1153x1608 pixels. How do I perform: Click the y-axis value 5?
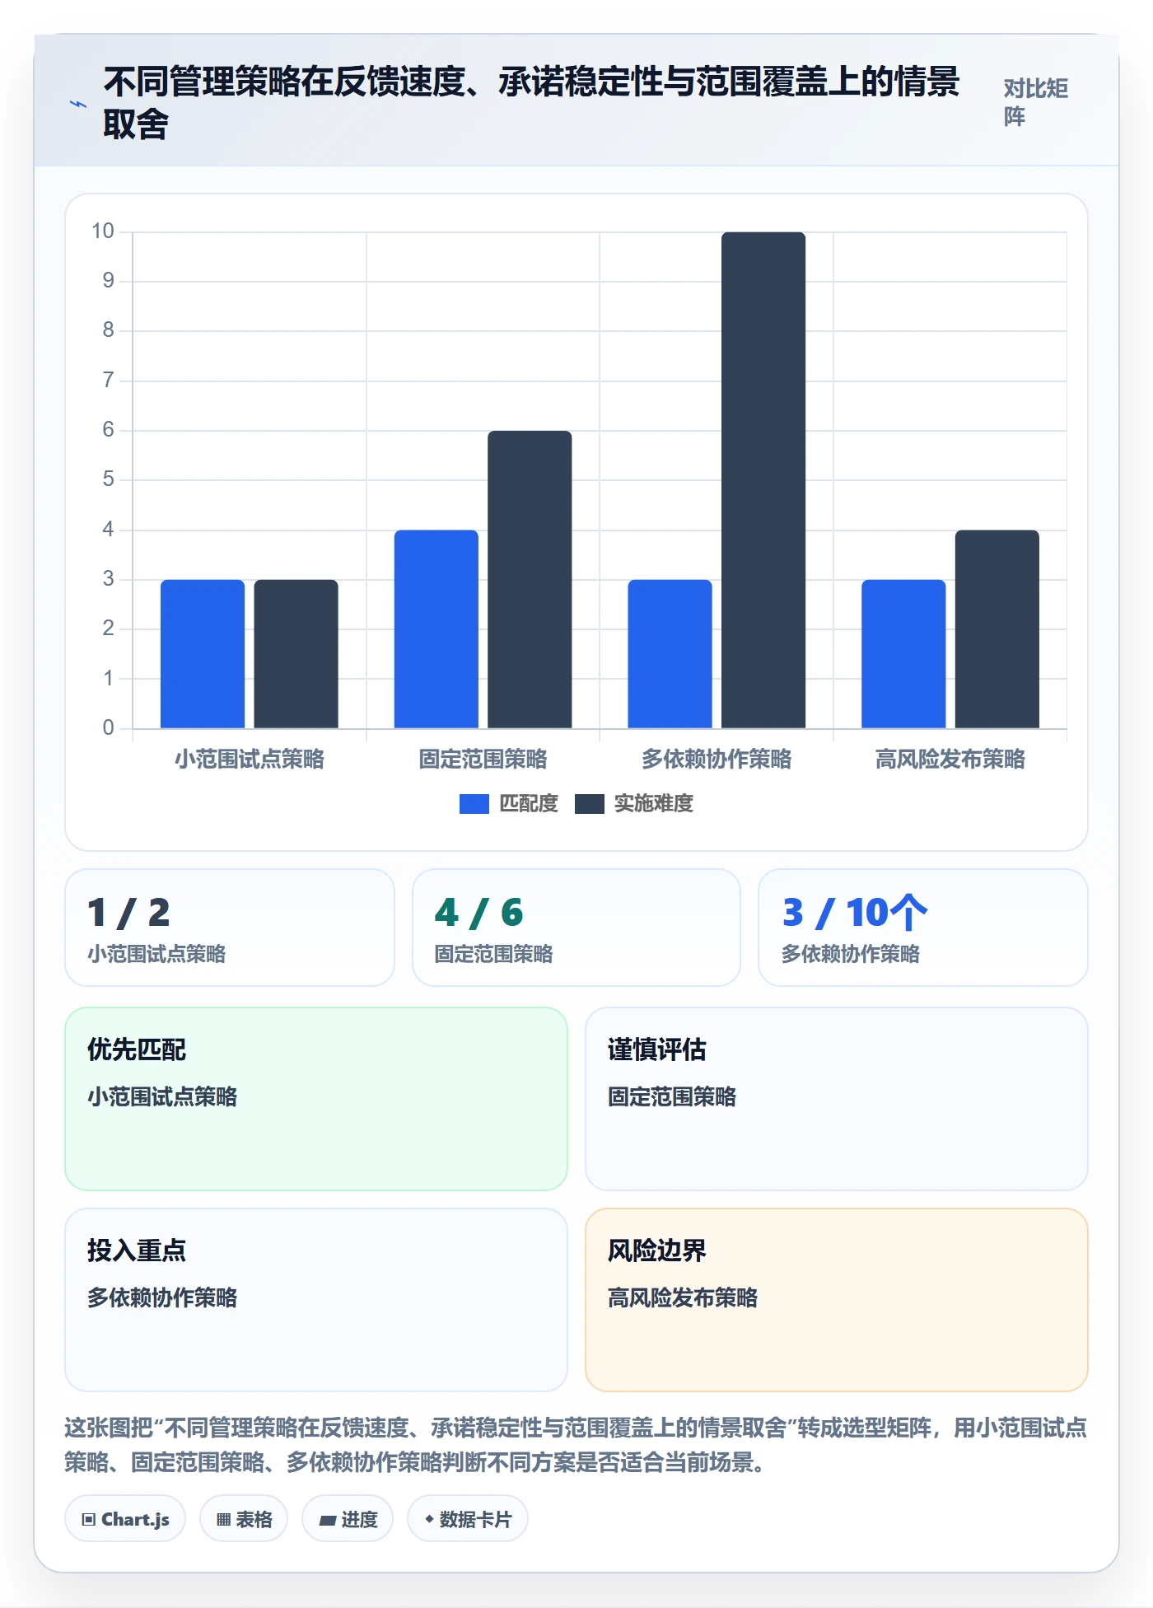(108, 479)
